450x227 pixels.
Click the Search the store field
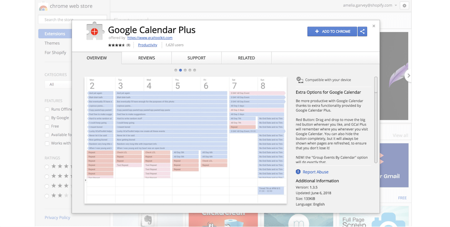click(73, 20)
